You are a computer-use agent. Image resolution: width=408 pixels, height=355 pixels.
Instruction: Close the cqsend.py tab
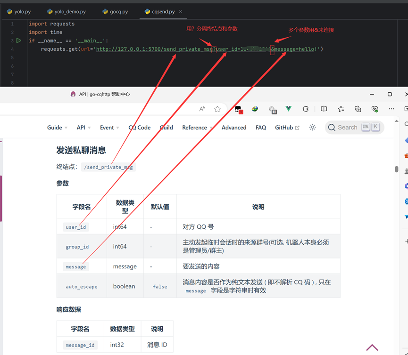tap(181, 12)
